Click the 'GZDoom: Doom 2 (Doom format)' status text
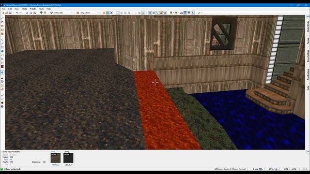 [230, 169]
